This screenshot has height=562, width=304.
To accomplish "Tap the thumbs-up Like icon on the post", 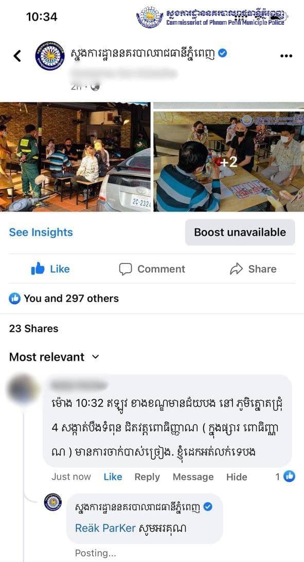I will [x=38, y=269].
